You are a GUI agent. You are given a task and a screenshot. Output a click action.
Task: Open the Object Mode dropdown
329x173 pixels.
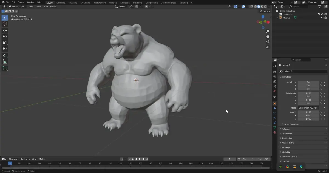pos(18,7)
